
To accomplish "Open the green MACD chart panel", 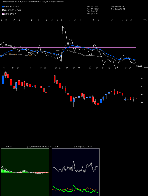I will click(25, 172).
